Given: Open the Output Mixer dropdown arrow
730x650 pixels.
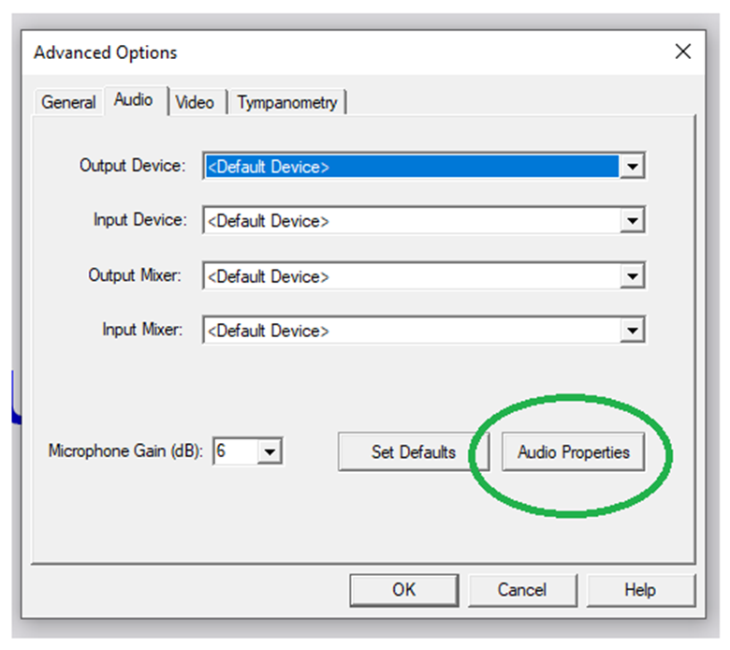Looking at the screenshot, I should point(633,277).
